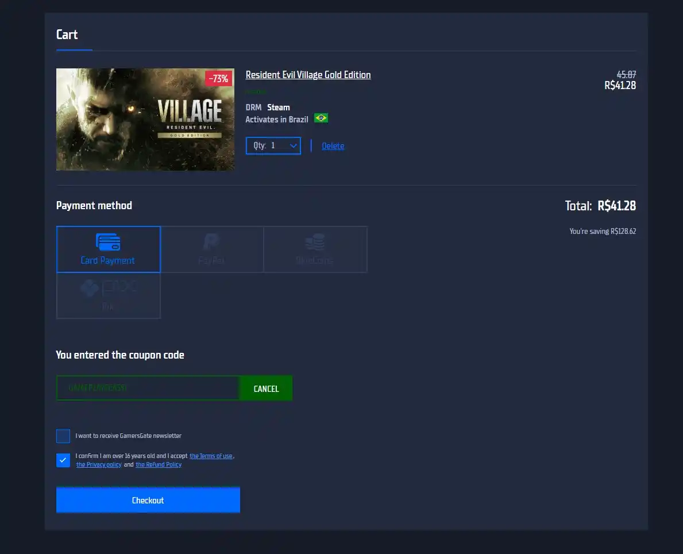683x554 pixels.
Task: Click the Checkout button
Action: (x=148, y=500)
